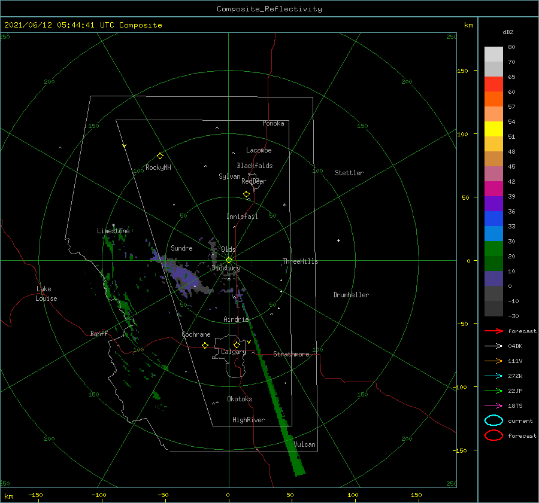Select the dark orange 60–57 dBZ color swatch
Image resolution: width=539 pixels, height=503 pixels.
pyautogui.click(x=493, y=99)
